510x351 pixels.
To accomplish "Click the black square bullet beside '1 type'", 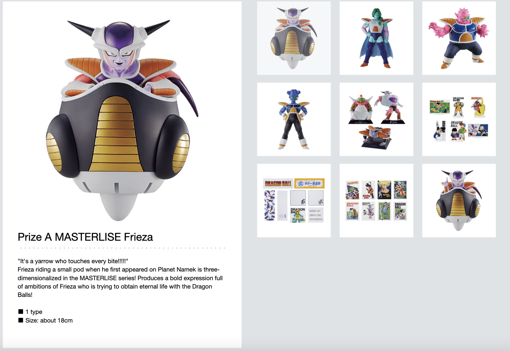I will pyautogui.click(x=21, y=312).
